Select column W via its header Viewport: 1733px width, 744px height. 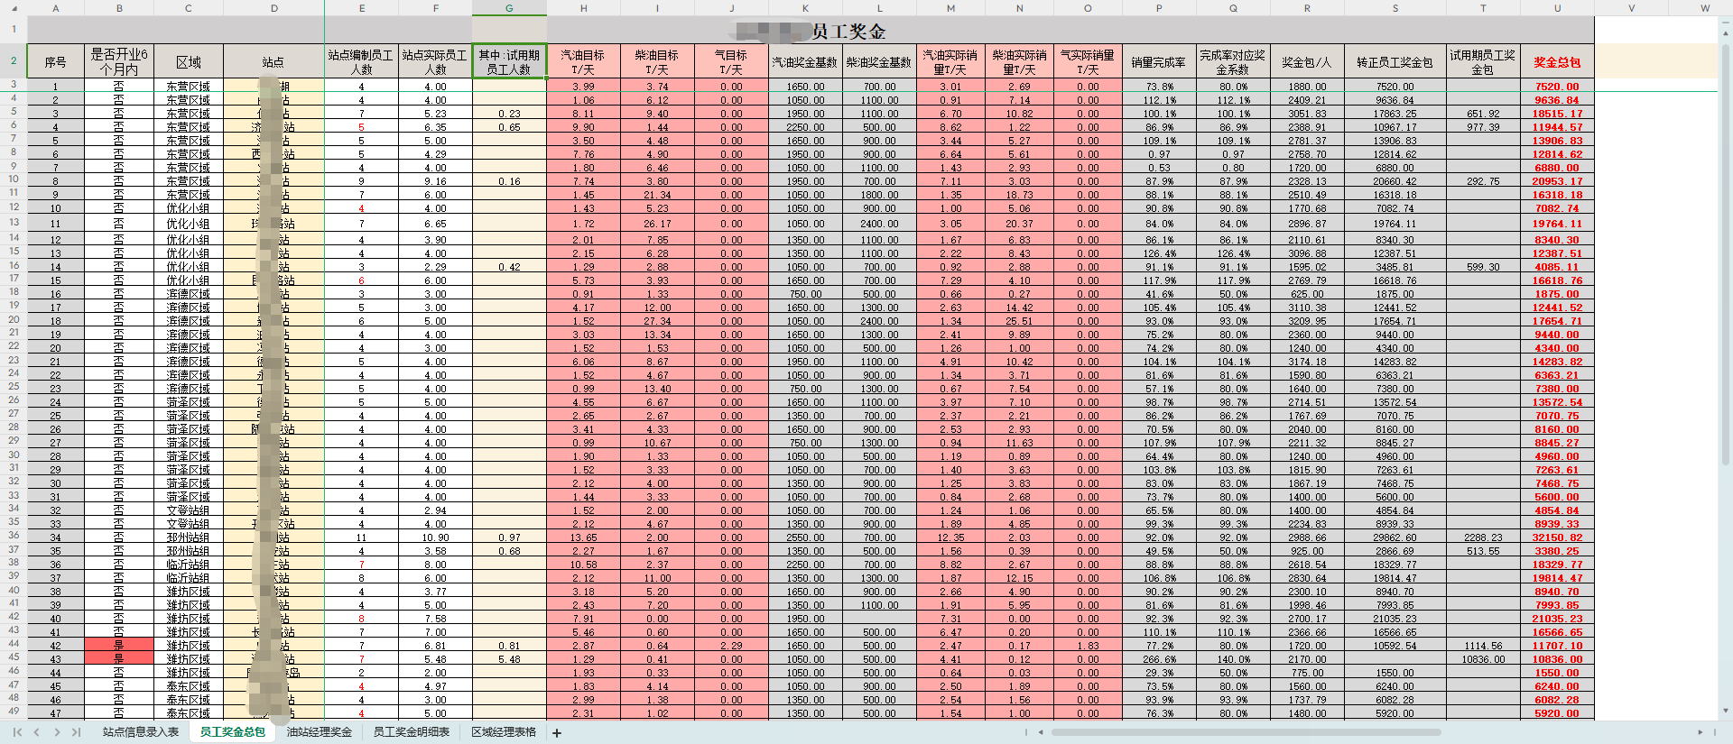click(1705, 8)
